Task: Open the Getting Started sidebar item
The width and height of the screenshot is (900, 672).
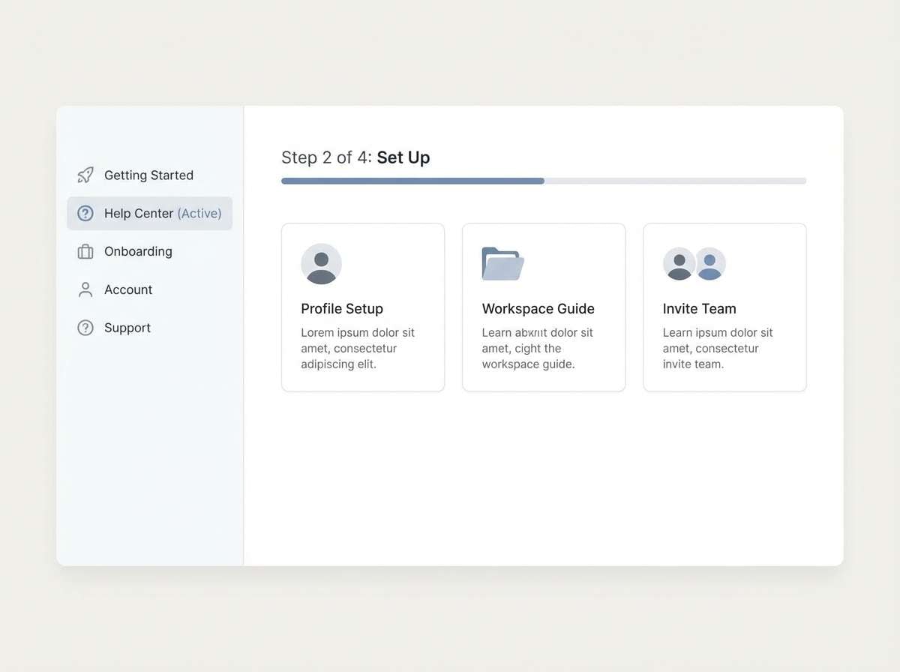Action: coord(148,175)
